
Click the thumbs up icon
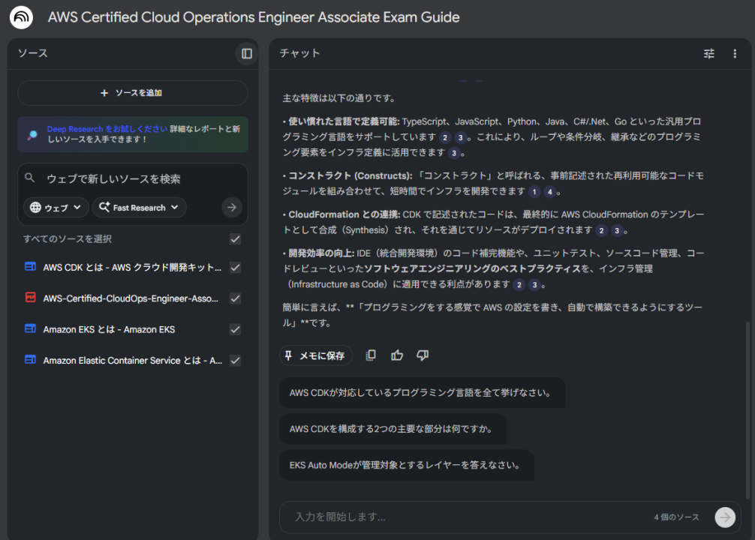tap(397, 355)
